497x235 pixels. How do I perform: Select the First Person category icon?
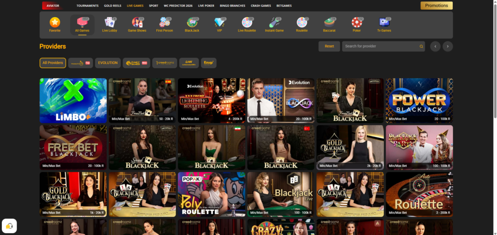click(165, 25)
